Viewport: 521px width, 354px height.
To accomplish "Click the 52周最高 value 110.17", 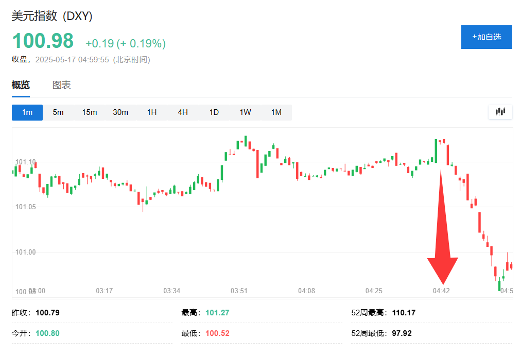I will pos(404,313).
